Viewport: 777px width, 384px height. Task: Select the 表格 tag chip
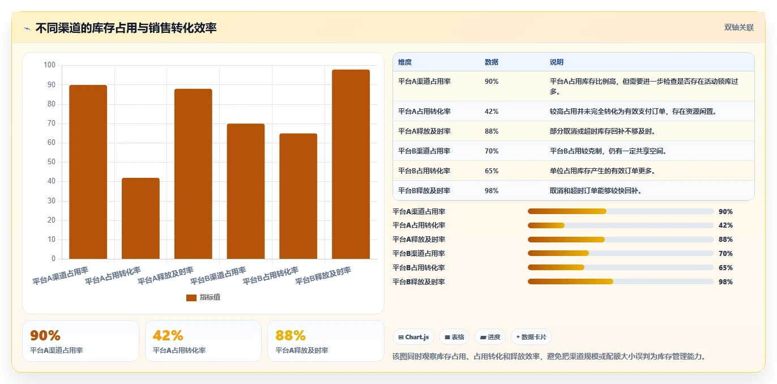point(454,337)
